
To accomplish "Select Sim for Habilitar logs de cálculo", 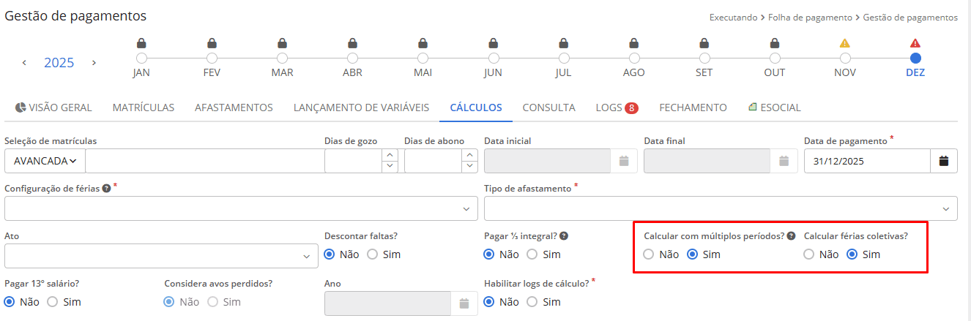I will click(x=532, y=301).
